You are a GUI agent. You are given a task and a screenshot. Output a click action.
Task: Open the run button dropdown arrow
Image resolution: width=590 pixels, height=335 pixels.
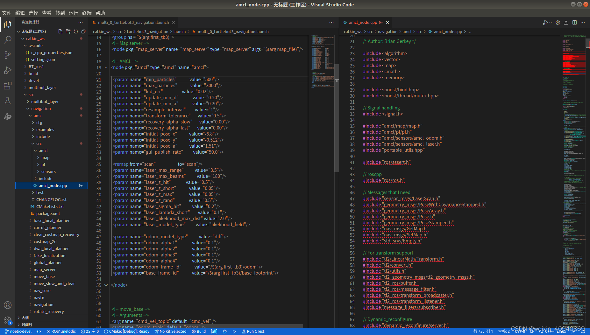click(551, 23)
